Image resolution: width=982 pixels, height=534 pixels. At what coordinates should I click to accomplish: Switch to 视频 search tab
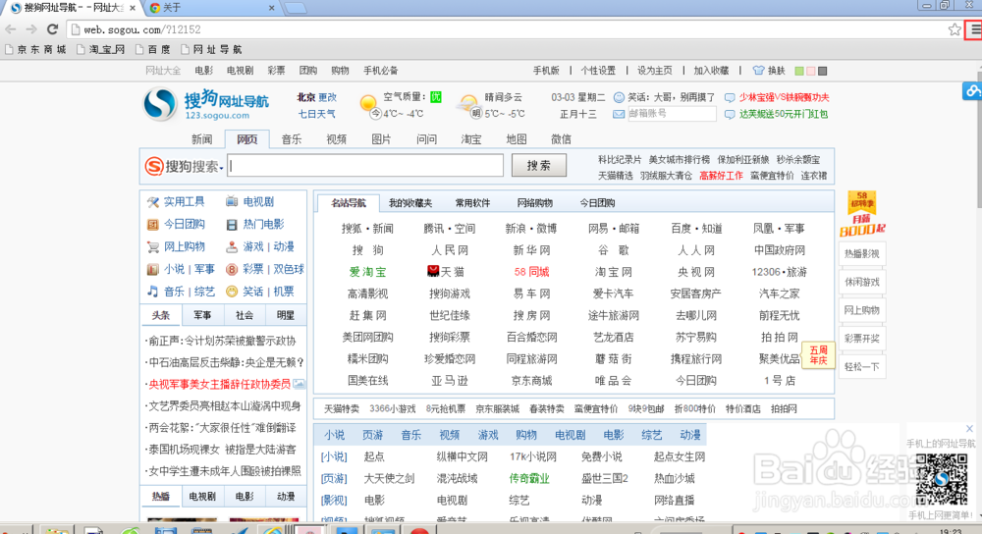(x=336, y=139)
